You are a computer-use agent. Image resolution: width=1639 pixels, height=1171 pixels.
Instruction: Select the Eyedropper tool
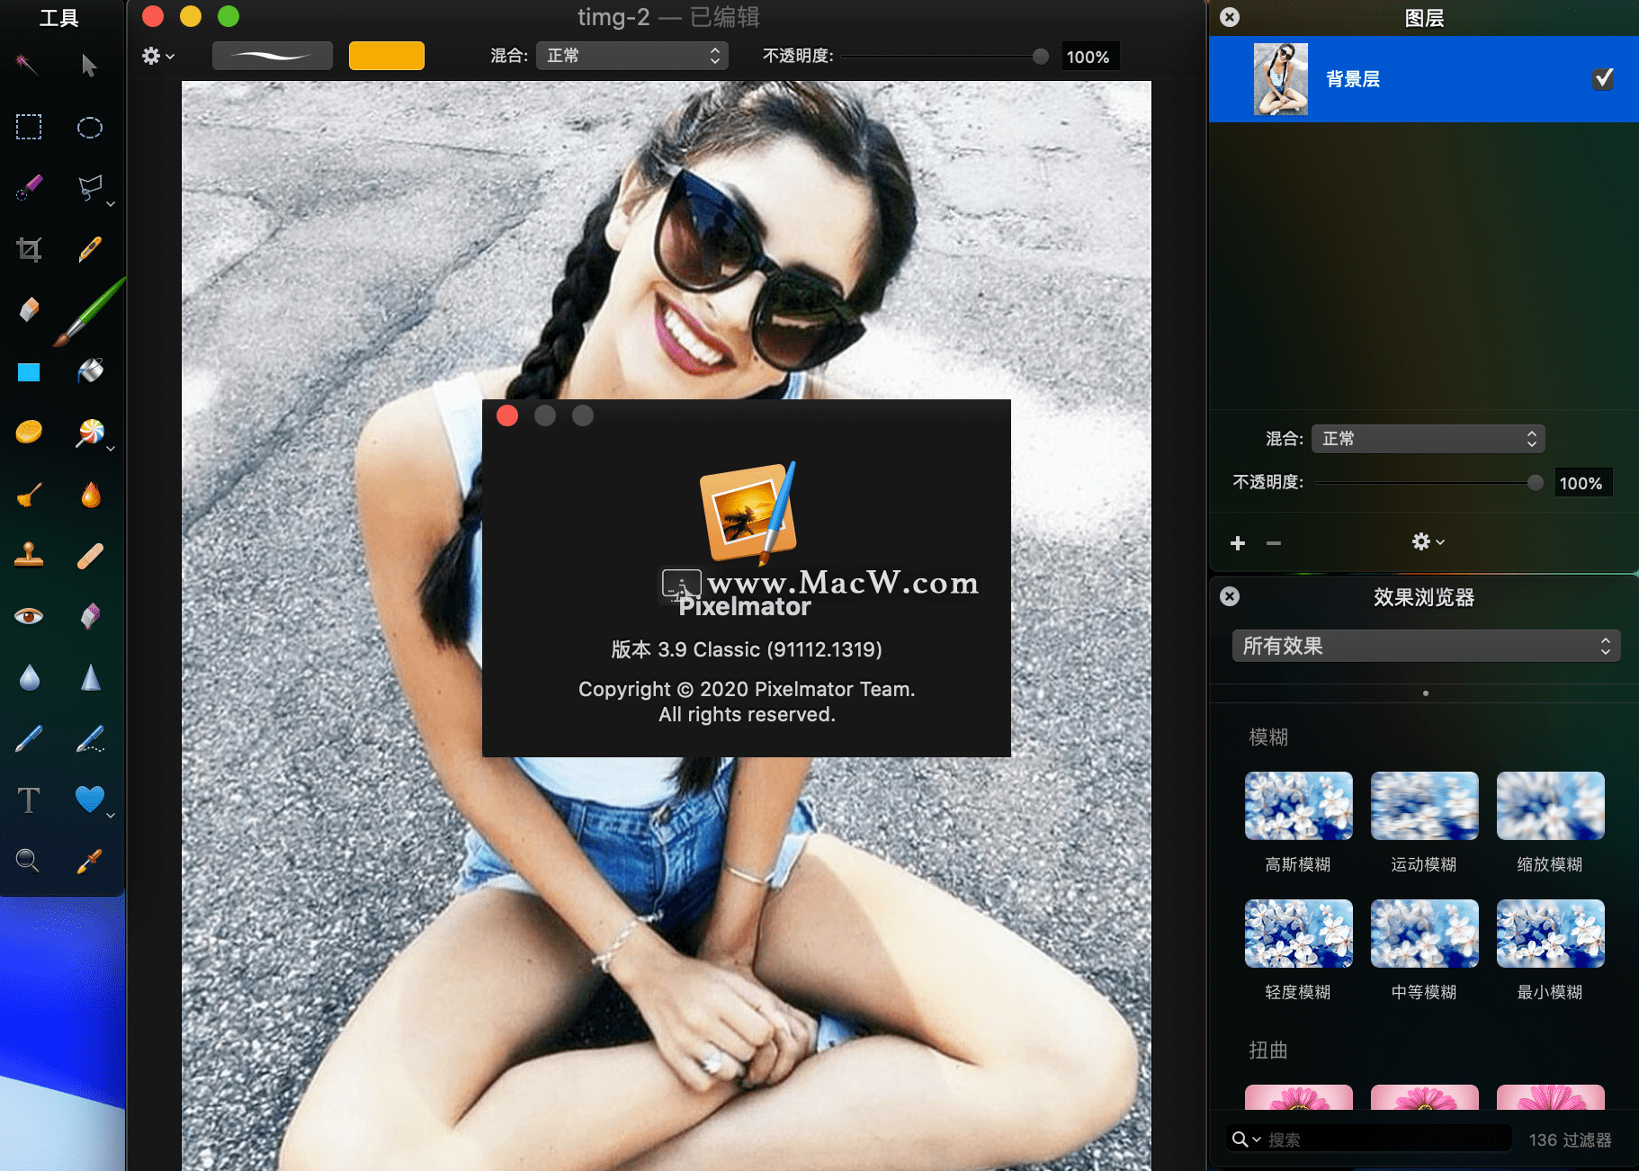[x=90, y=861]
